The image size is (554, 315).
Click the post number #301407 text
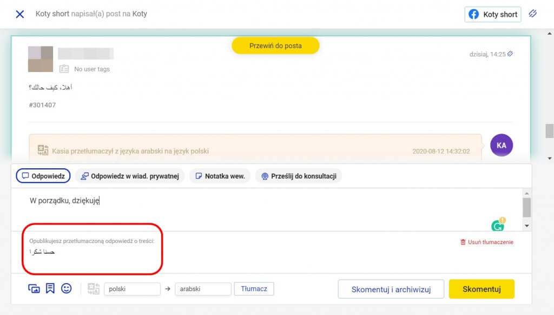pyautogui.click(x=42, y=105)
